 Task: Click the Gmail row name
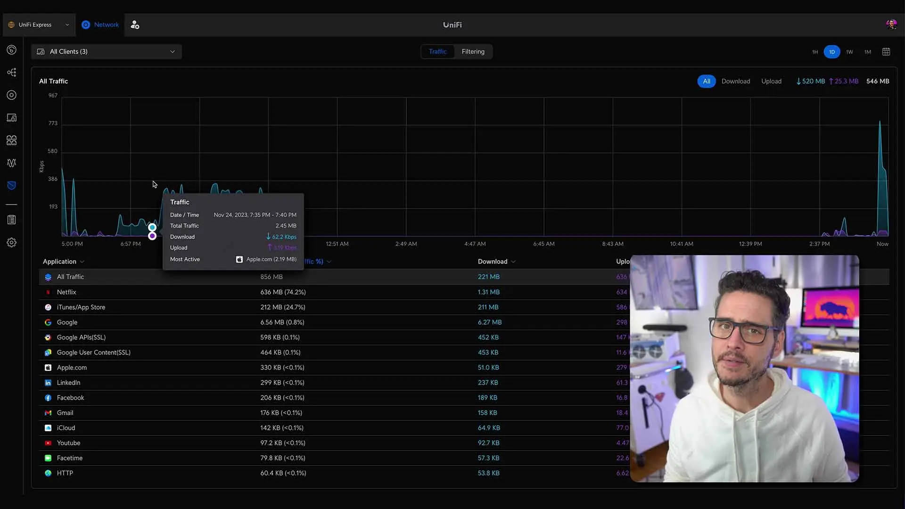click(65, 413)
